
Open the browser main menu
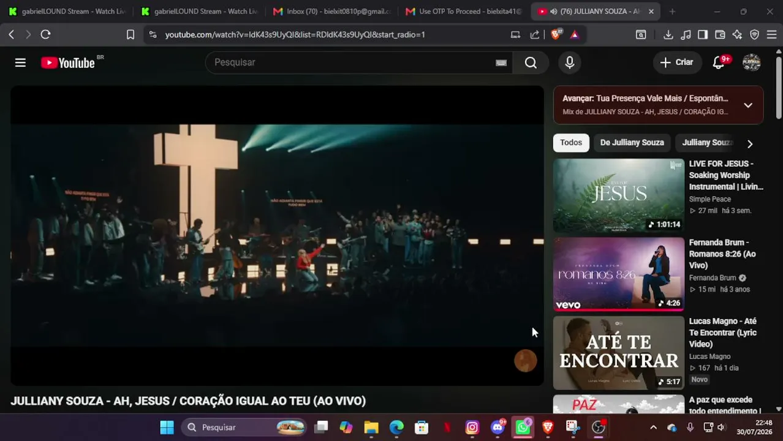pyautogui.click(x=771, y=34)
